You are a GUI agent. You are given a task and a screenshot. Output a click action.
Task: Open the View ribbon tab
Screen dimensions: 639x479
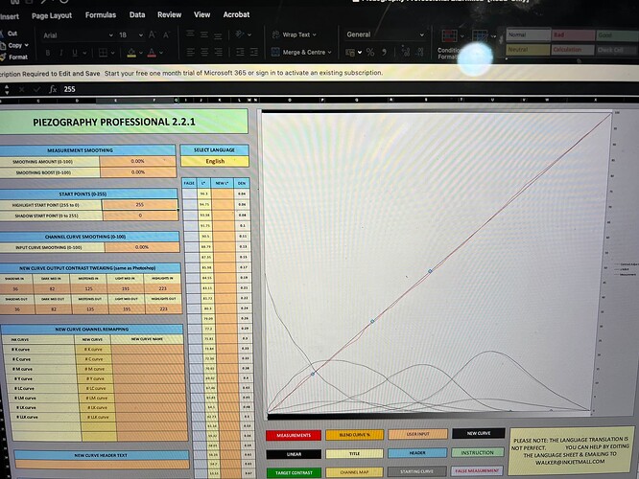202,14
